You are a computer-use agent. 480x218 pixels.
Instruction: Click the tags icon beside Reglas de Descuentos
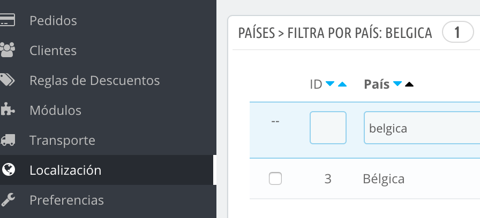(x=7, y=80)
